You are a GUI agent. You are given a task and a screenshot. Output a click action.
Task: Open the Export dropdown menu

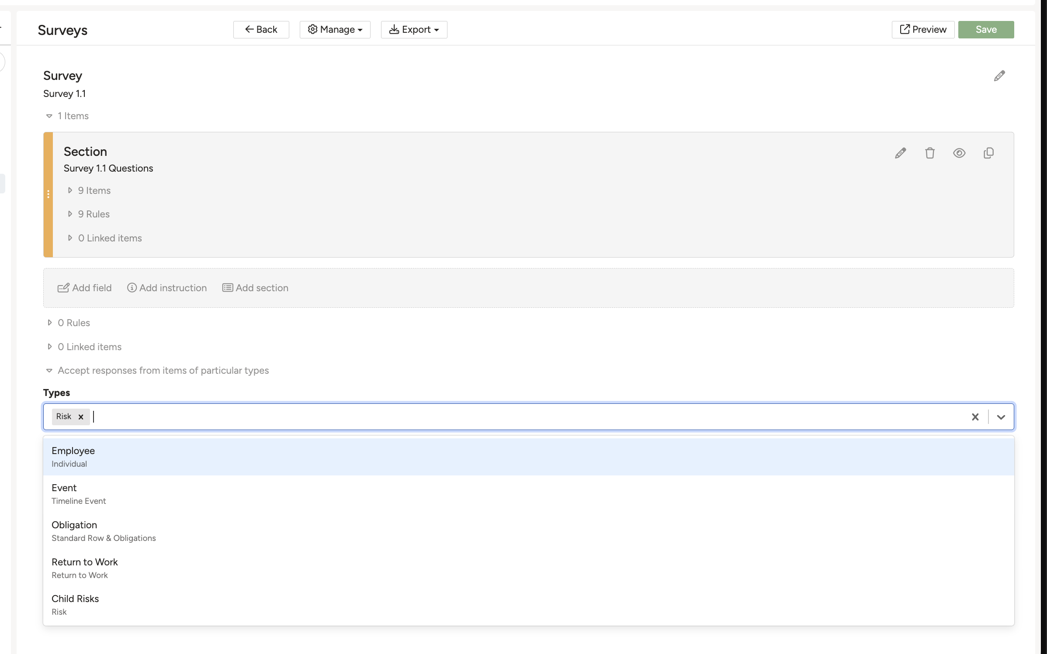414,30
